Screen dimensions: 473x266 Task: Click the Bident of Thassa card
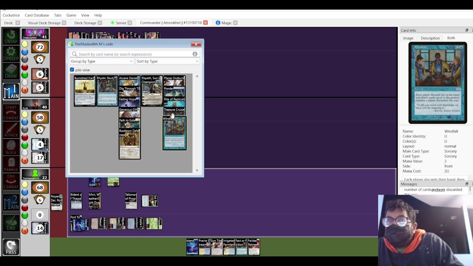click(x=76, y=201)
